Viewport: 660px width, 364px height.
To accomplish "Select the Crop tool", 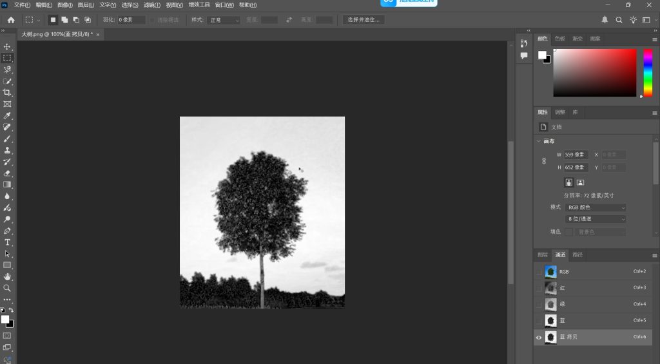I will [x=7, y=93].
